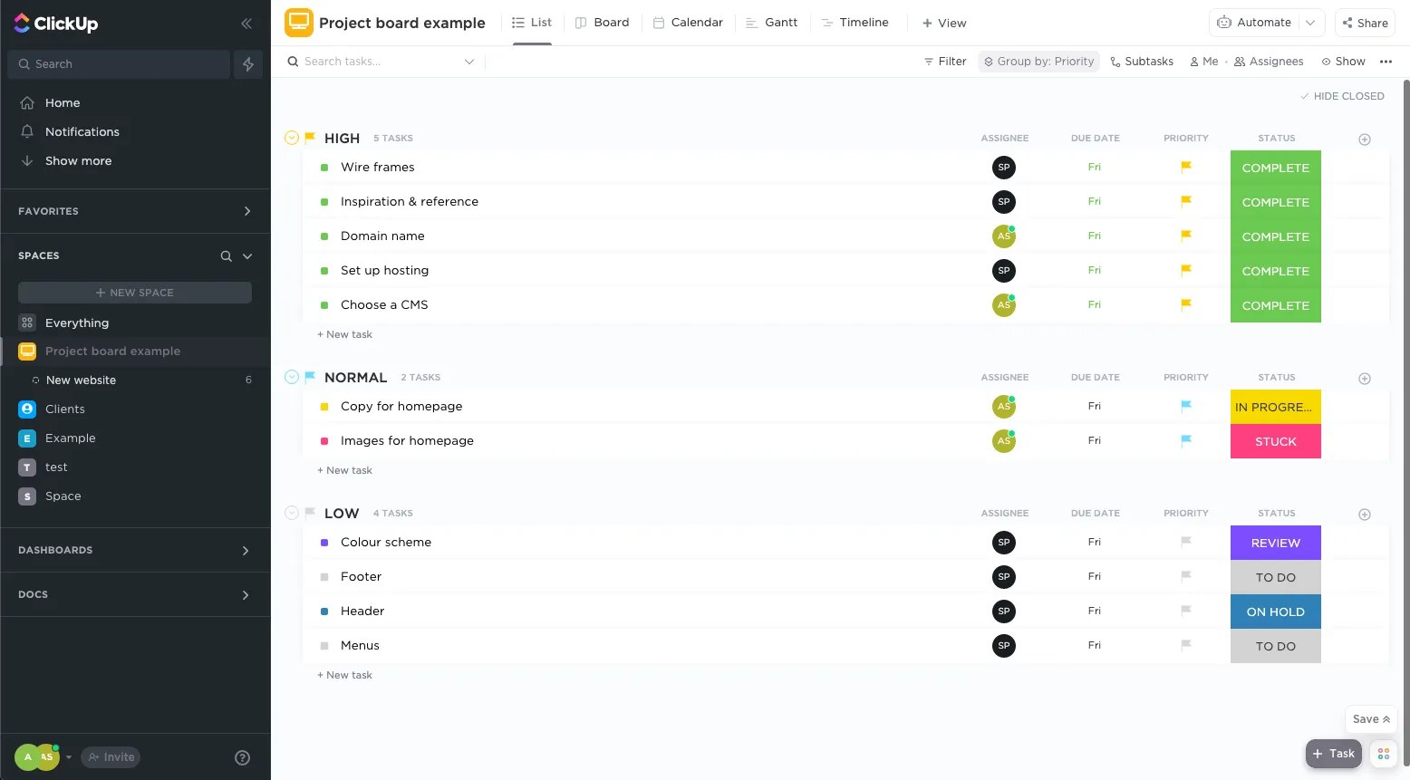
Task: Toggle Hide Closed tasks
Action: 1342,95
